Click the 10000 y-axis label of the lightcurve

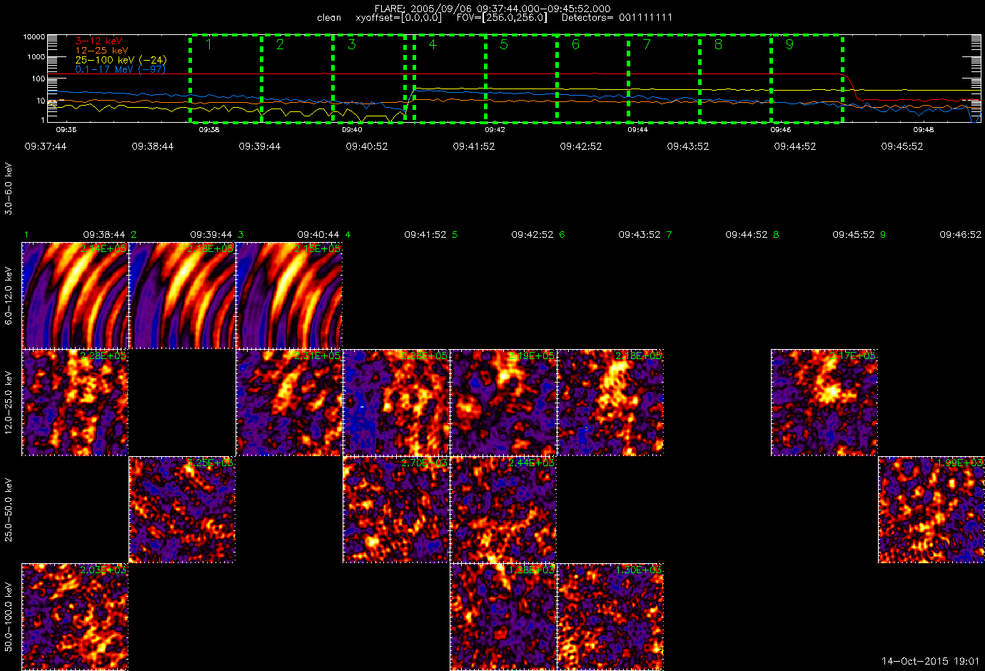(34, 36)
